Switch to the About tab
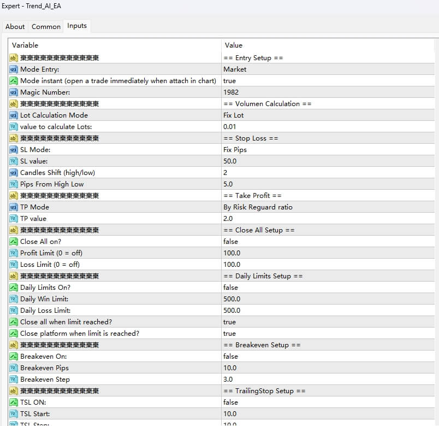 (x=15, y=26)
